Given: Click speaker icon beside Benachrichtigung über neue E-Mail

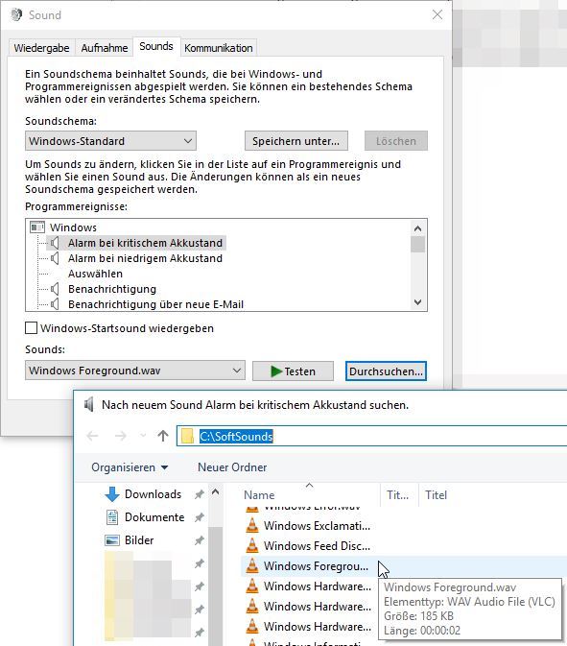Looking at the screenshot, I should [x=55, y=304].
